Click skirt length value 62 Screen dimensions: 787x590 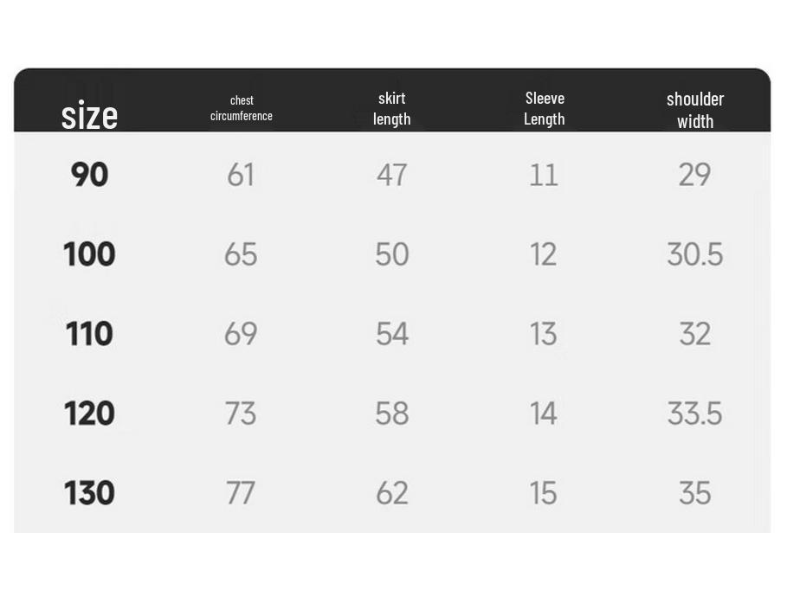392,492
